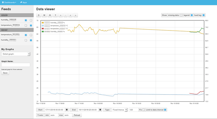Click the Y-axis max field
217x119 pixels.
(68, 115)
